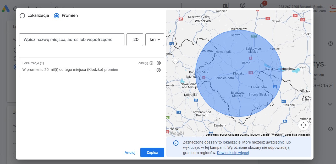
Task: Select the Lokalizacja radio button
Action: 23,16
